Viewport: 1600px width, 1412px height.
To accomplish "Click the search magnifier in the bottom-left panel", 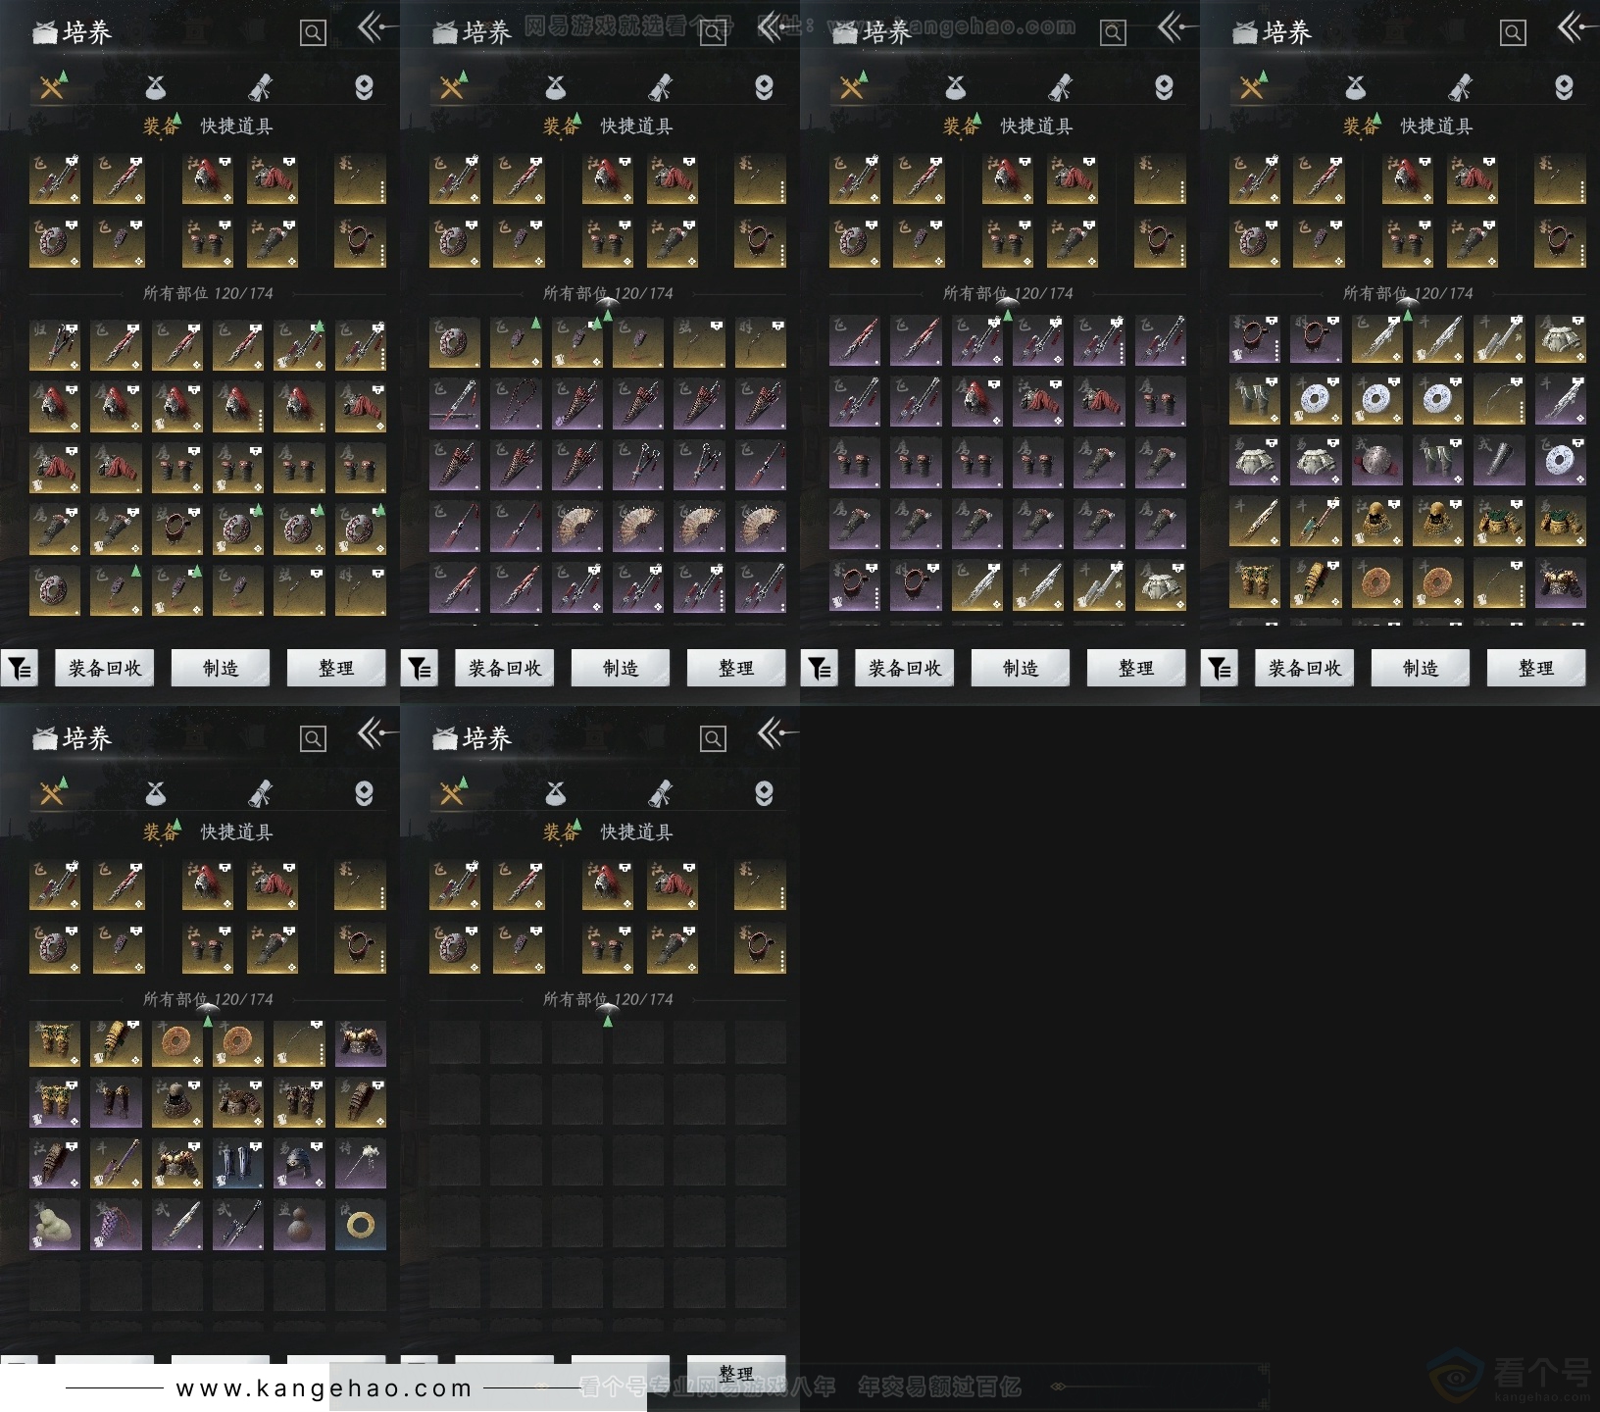I will [313, 738].
